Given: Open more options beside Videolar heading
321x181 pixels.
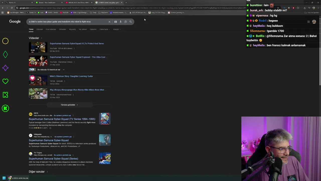Looking at the screenshot, I should [x=42, y=38].
